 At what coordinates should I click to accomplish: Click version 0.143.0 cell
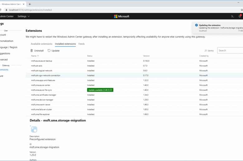[146, 61]
